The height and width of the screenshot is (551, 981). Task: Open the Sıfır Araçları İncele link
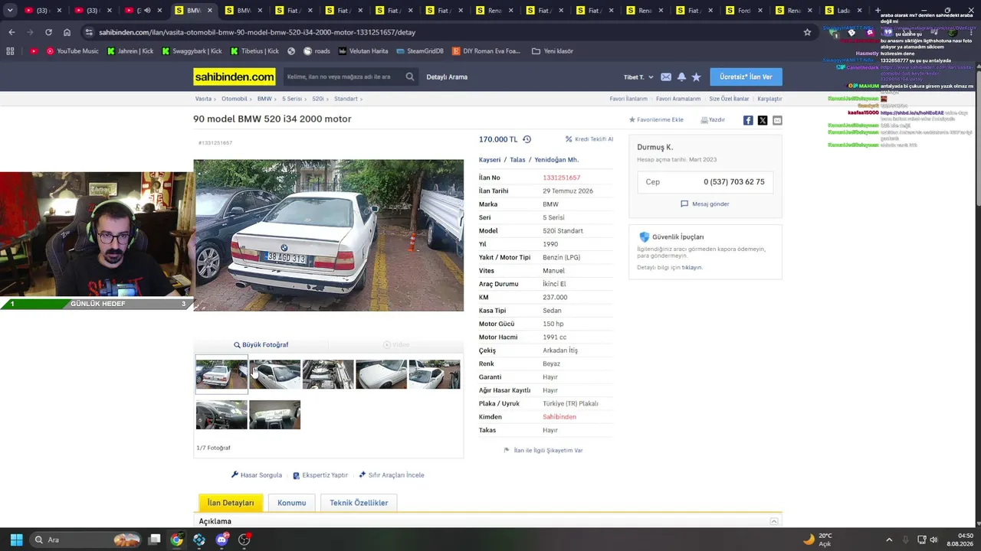click(392, 475)
